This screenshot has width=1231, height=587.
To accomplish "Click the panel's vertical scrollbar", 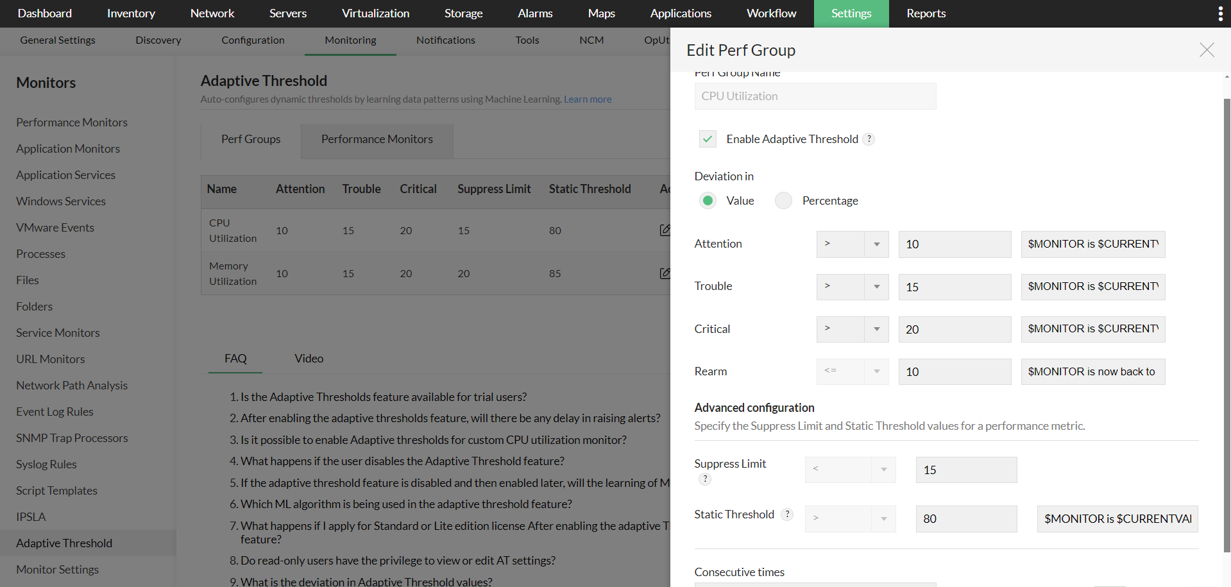I will tap(1227, 321).
